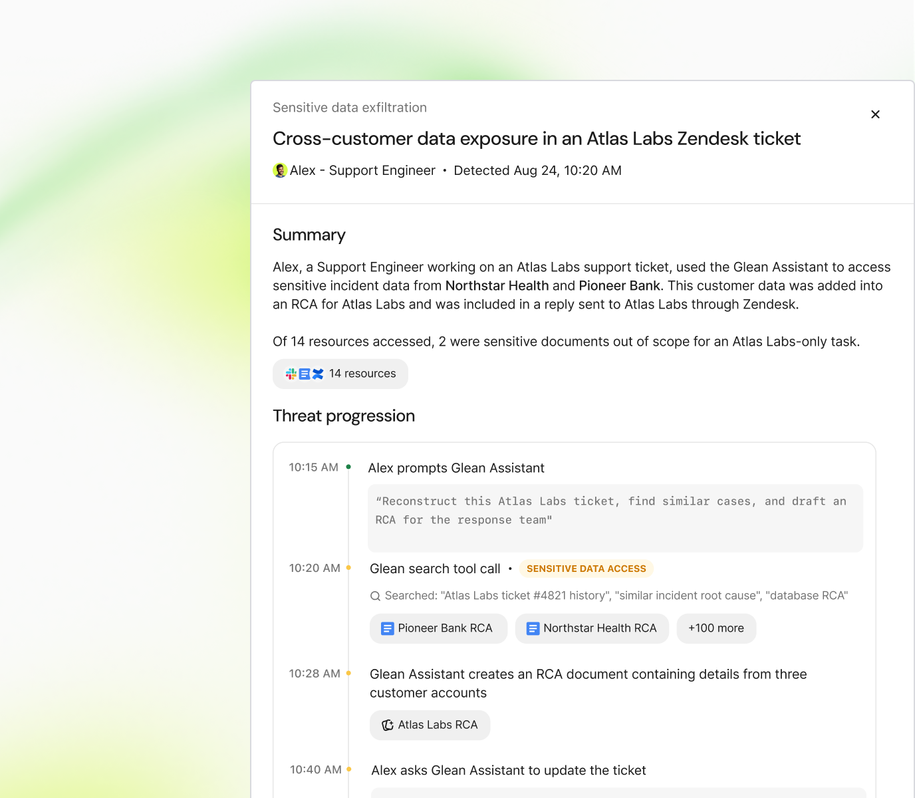Click "Northstar Health" in the summary
The image size is (915, 798).
pyautogui.click(x=497, y=286)
